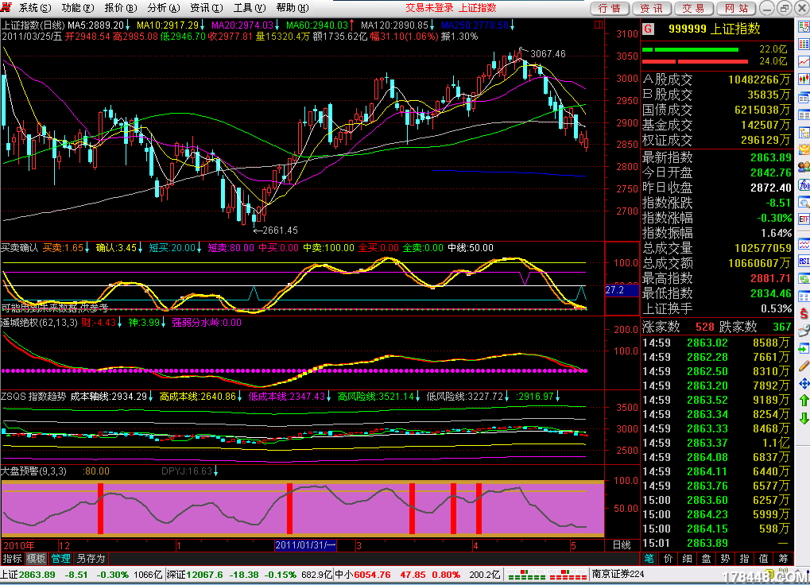This screenshot has width=810, height=585.
Task: Switch to the 指 tab in the quote panel
Action: point(745,559)
